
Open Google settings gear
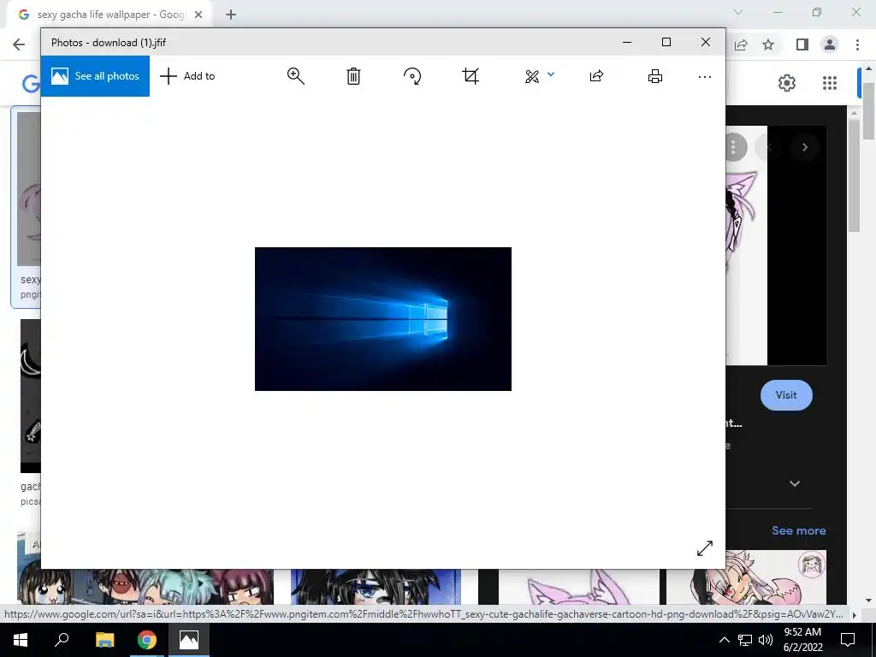787,83
